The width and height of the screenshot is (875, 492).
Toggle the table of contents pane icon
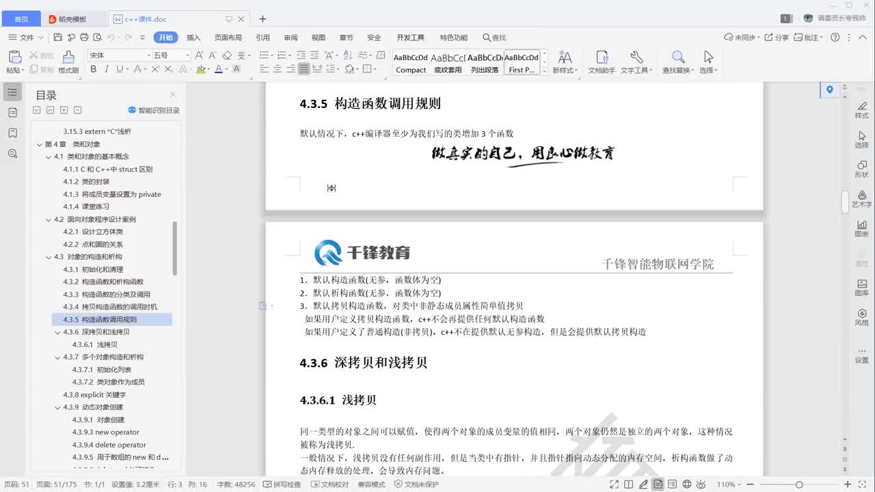(12, 92)
